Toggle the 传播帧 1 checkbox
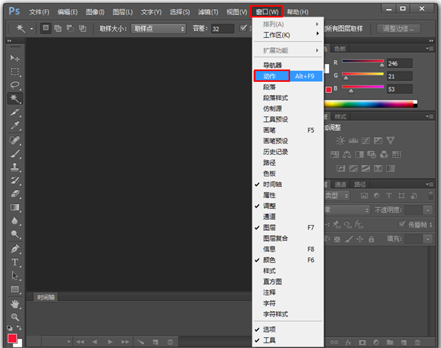The image size is (441, 348). click(403, 224)
